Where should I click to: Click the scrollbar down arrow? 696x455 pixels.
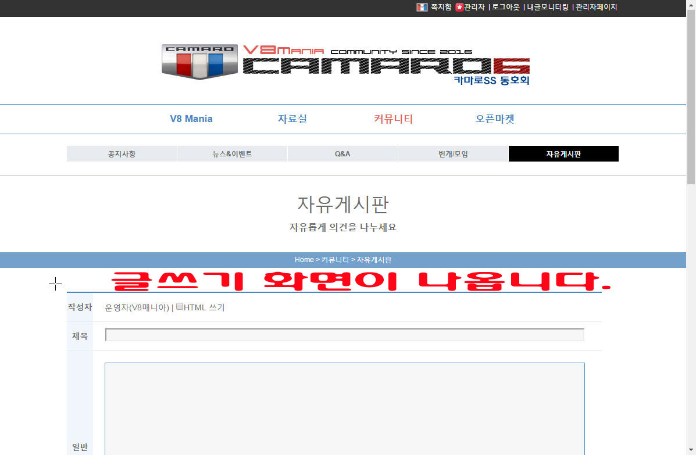pyautogui.click(x=691, y=450)
